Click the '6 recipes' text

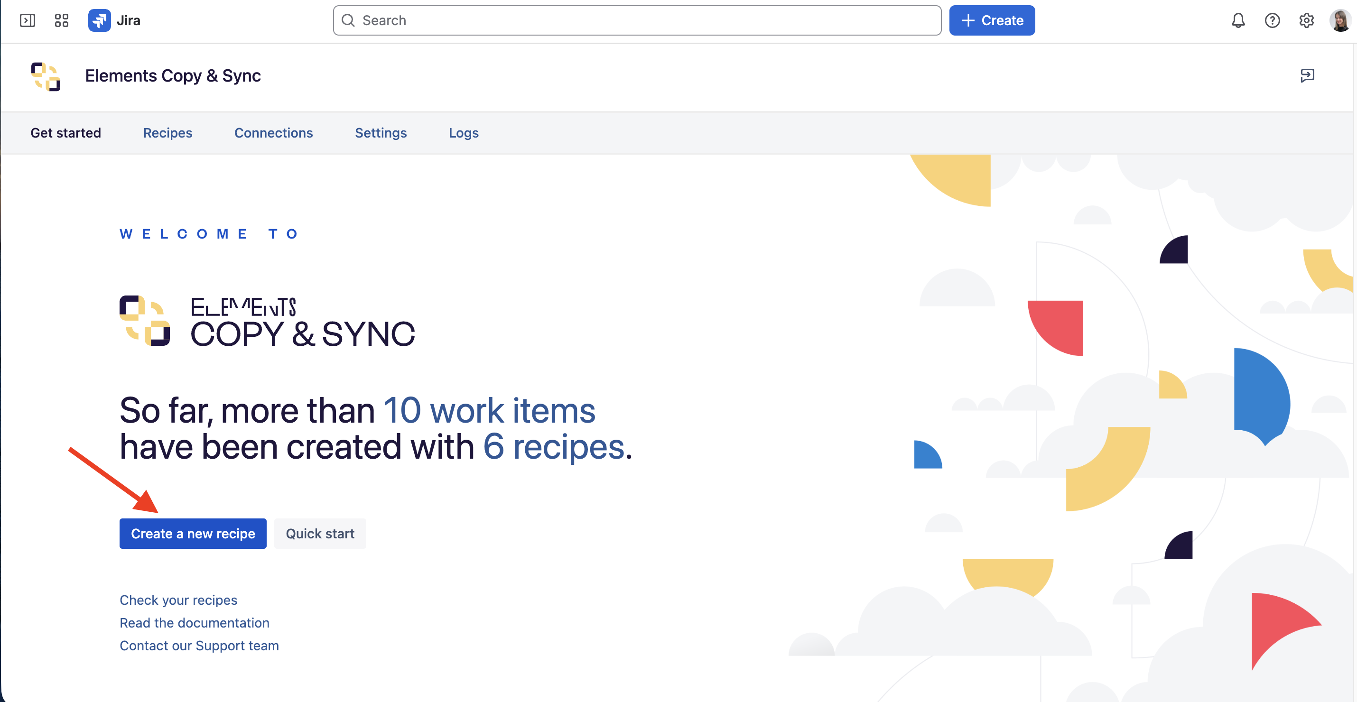(554, 447)
